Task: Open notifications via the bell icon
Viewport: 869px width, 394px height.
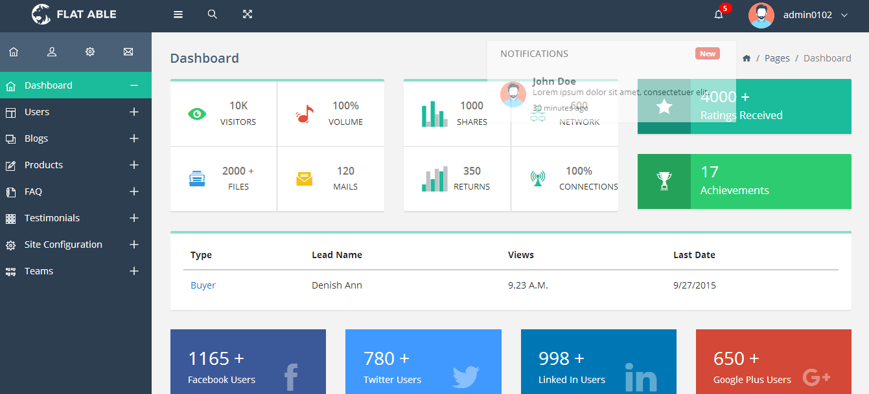Action: (719, 14)
